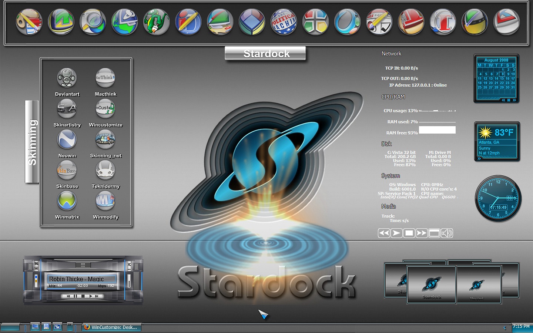Open the blue info pencil dock icon
Viewport: 533px width, 333px height.
pyautogui.click(x=188, y=22)
